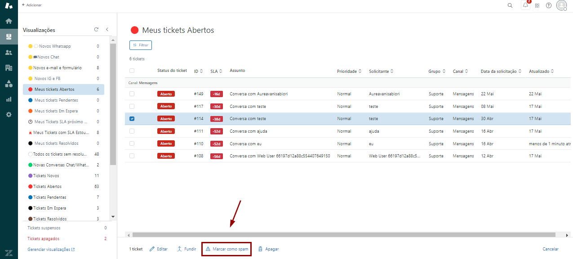This screenshot has width=573, height=259.
Task: Open the Admin settings gear icon
Action: tap(9, 115)
